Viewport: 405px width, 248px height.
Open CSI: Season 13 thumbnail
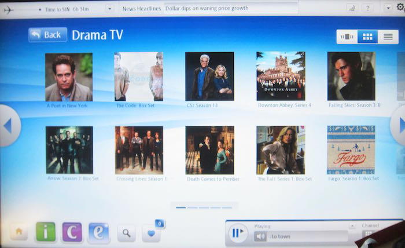point(209,76)
